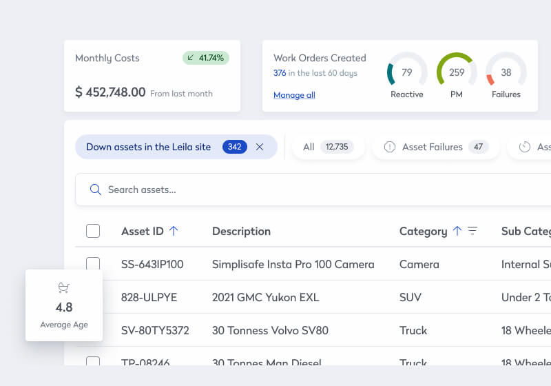
Task: Click the Category filter icon
Action: click(472, 231)
